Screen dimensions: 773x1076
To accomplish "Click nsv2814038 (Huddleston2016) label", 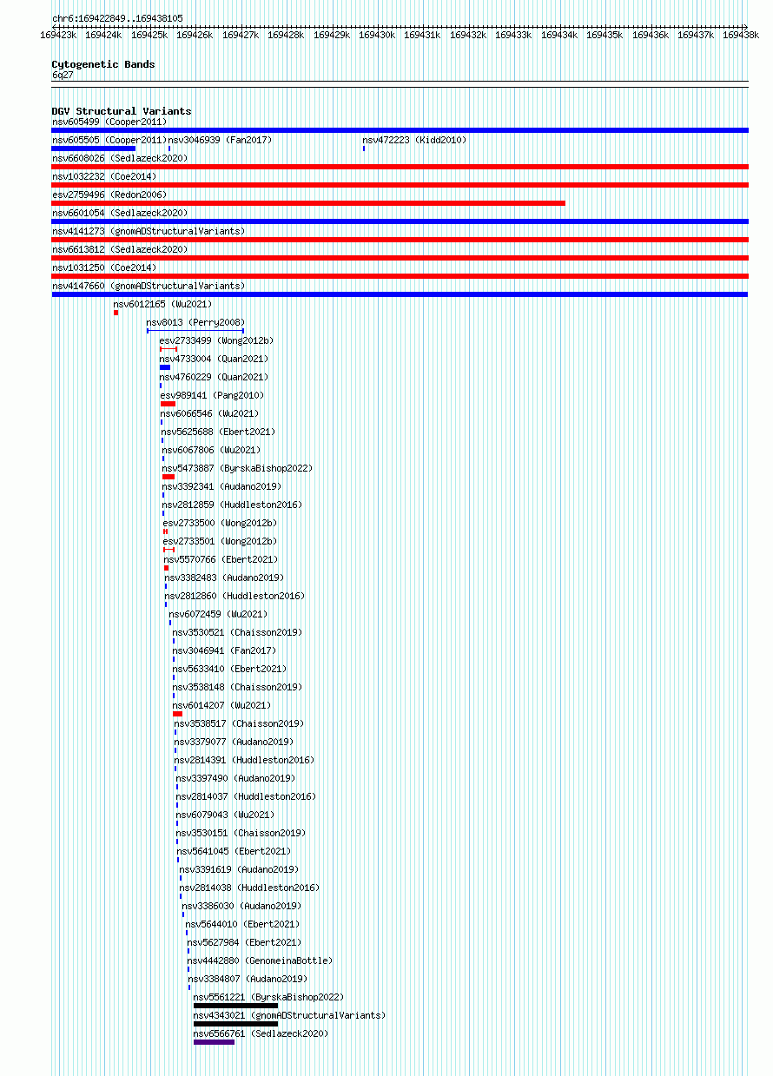I will pos(249,888).
